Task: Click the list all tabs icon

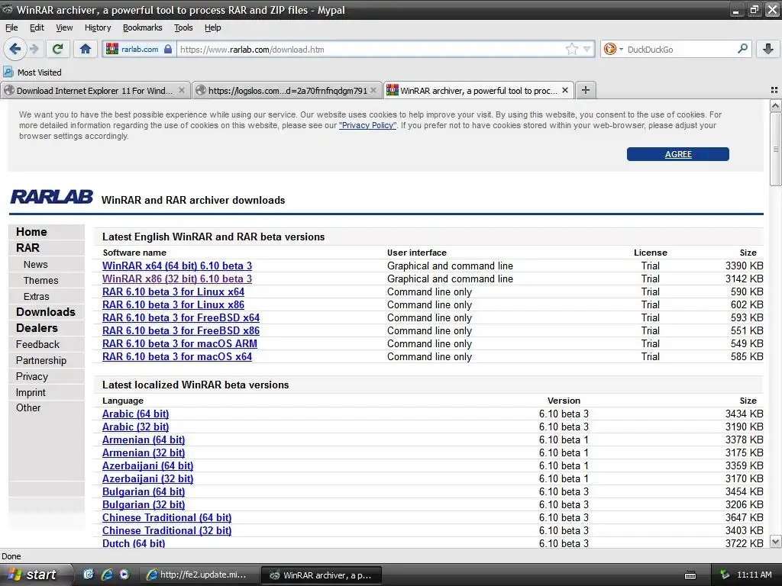Action: tap(774, 90)
